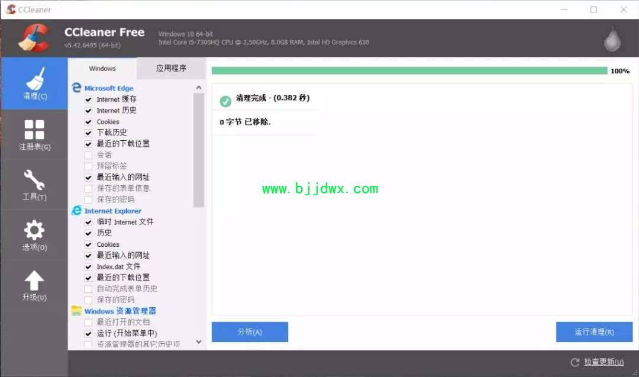Enable 保存的表单信息 checkbox
This screenshot has width=639, height=377.
(88, 189)
